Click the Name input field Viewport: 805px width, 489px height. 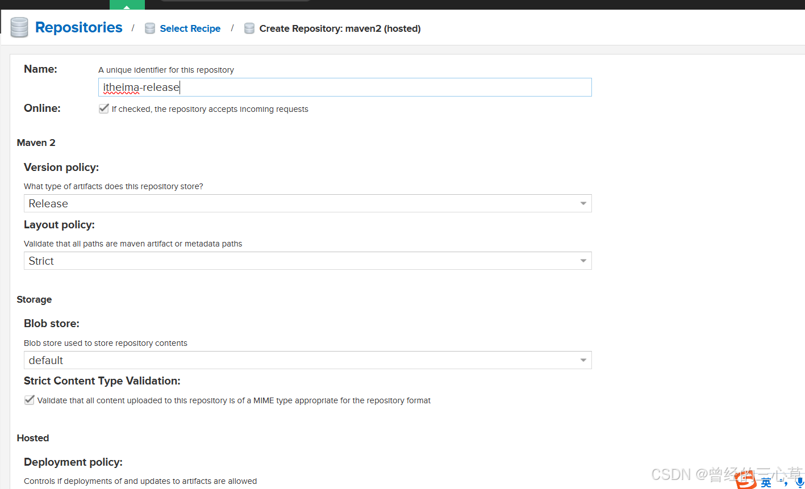click(345, 87)
